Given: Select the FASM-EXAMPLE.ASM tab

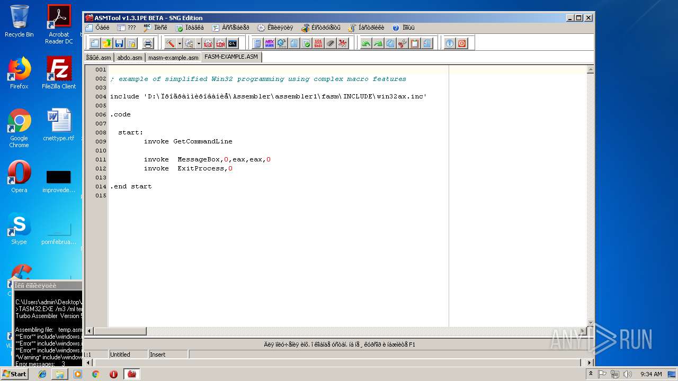Looking at the screenshot, I should pyautogui.click(x=231, y=57).
